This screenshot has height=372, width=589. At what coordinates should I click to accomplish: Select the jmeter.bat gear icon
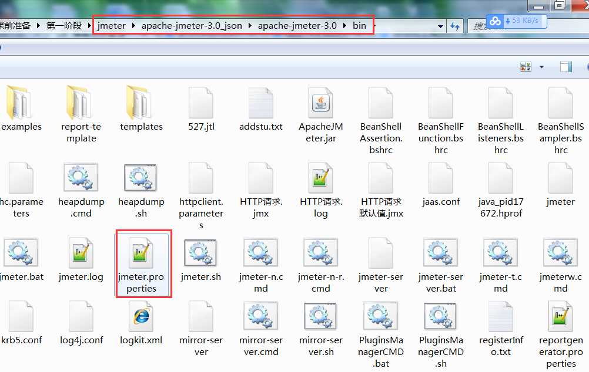point(21,252)
